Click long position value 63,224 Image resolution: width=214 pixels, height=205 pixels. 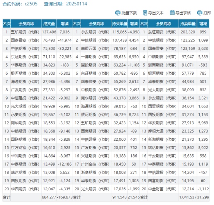pyautogui.click(x=120, y=65)
